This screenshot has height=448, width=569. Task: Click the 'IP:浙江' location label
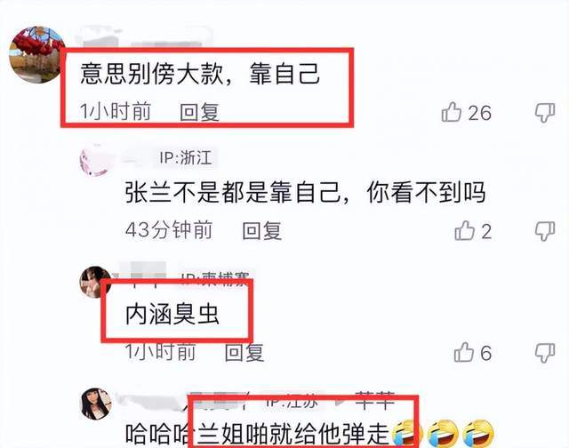click(x=186, y=158)
